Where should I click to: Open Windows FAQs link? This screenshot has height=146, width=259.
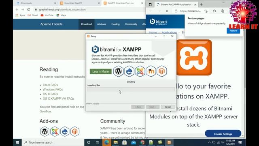[53, 89]
